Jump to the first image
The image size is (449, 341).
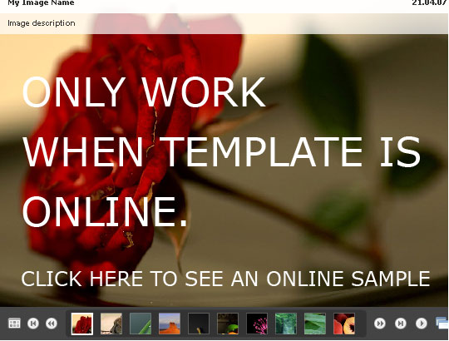point(33,324)
